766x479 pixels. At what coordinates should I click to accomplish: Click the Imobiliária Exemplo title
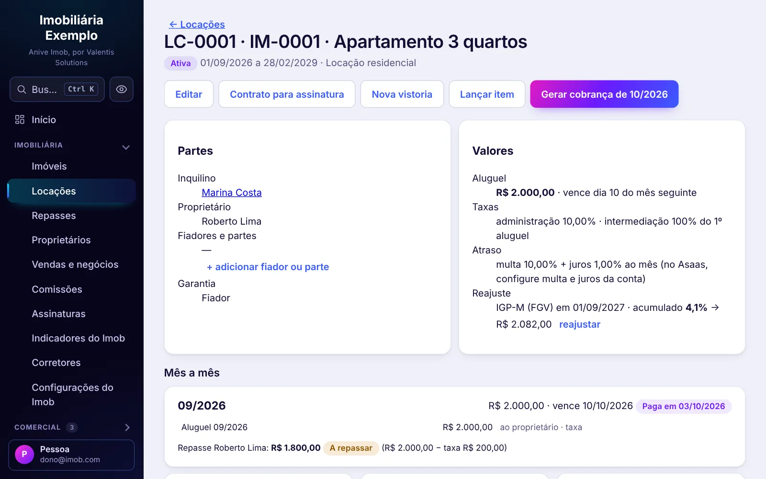71,28
